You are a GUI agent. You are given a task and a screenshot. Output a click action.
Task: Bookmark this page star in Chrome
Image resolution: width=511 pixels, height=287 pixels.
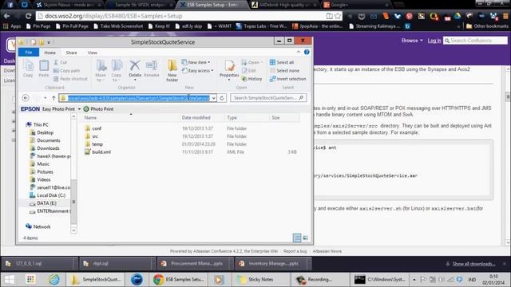pyautogui.click(x=338, y=16)
